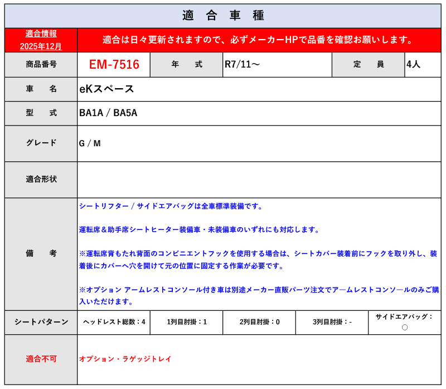Viewport: 446px width, 389px height.
Task: Click the 年式 value R7/11～
Action: tap(242, 65)
